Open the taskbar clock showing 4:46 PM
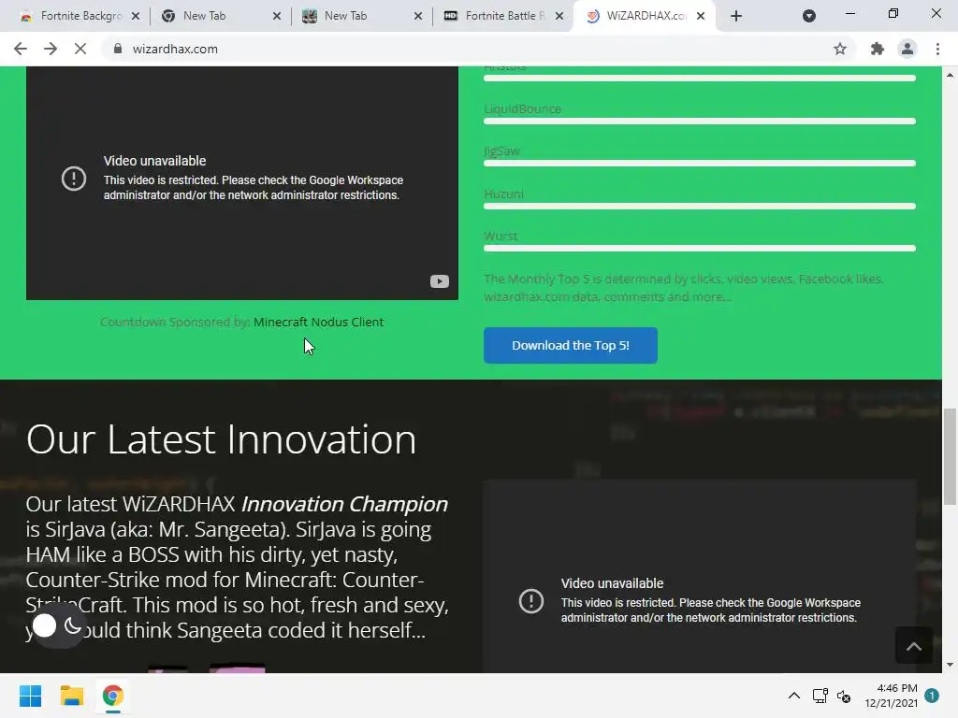 [891, 696]
